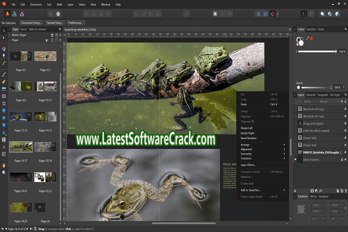This screenshot has height=232, width=348.
Task: Select the Artistic Text tool
Action: (x=4, y=147)
